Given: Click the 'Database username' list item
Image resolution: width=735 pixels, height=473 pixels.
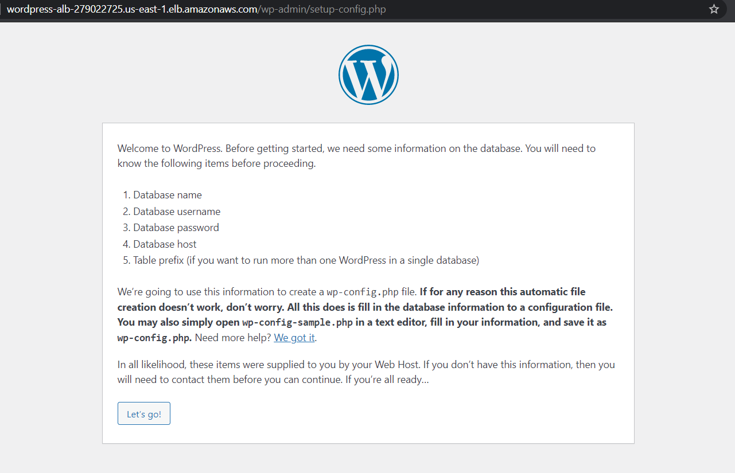Looking at the screenshot, I should 177,212.
